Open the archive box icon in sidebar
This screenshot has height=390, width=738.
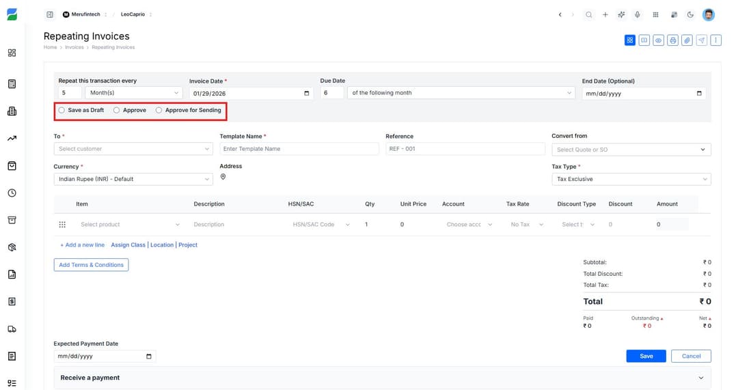coord(12,220)
